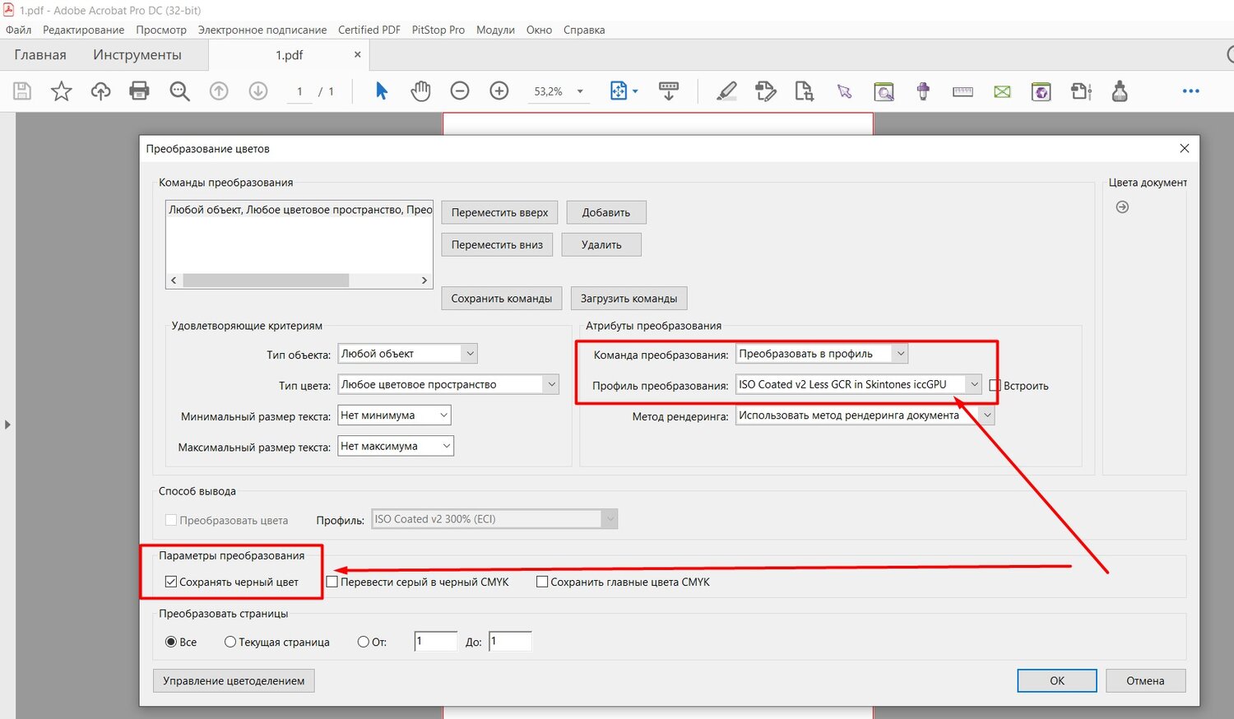This screenshot has height=719, width=1234.
Task: Tick the Встроить profile checkbox
Action: (995, 385)
